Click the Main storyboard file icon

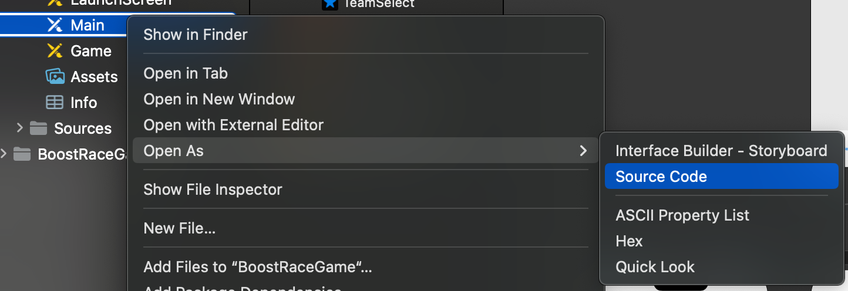tap(55, 25)
